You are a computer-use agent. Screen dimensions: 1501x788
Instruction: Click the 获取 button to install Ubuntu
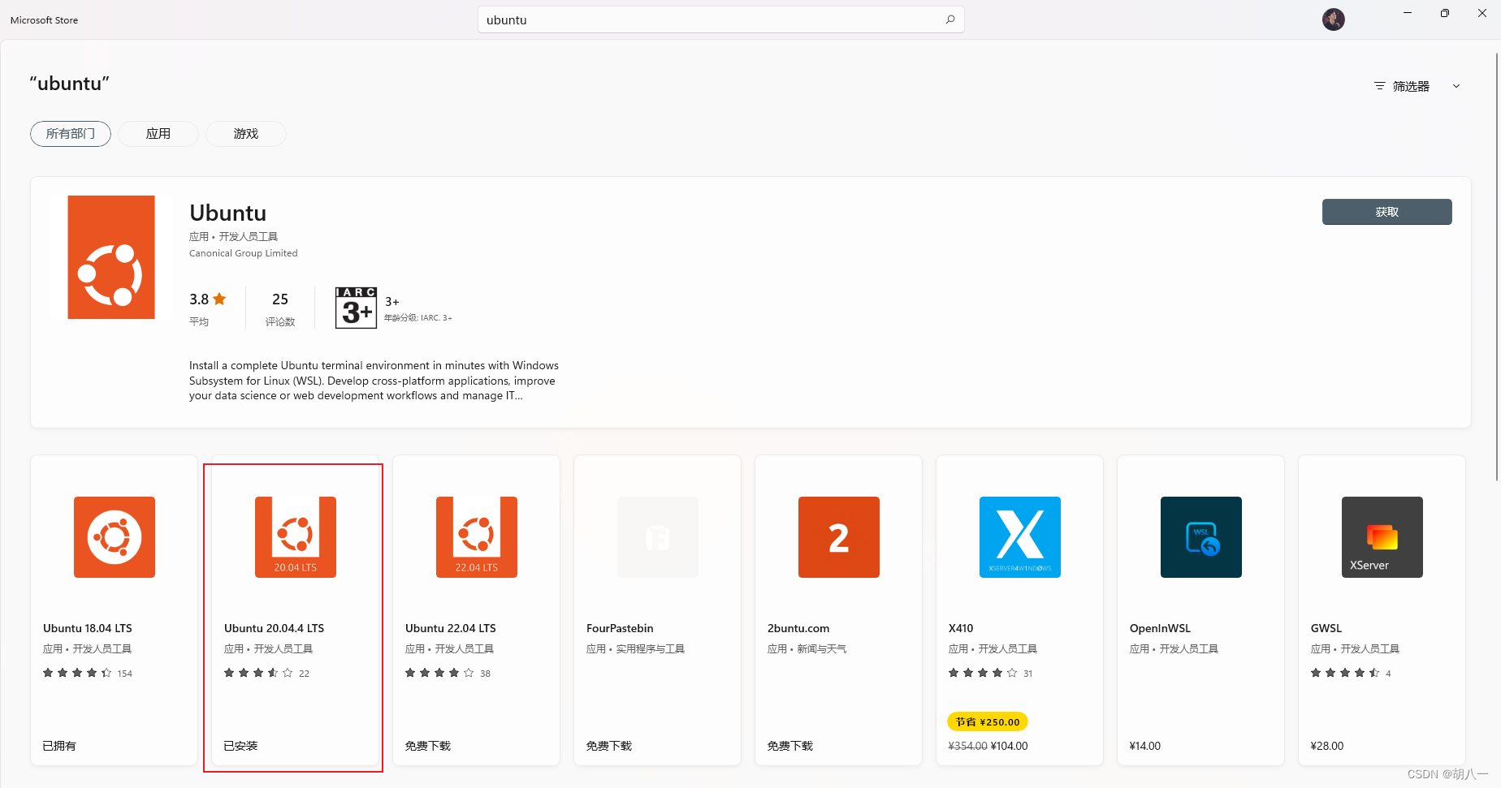point(1386,212)
